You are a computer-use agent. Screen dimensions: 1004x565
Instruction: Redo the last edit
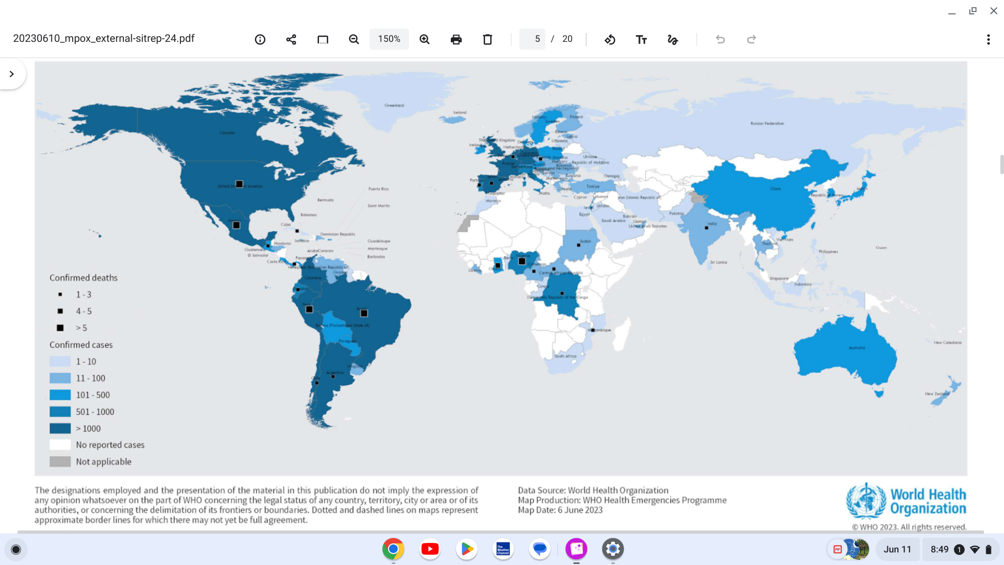[751, 39]
